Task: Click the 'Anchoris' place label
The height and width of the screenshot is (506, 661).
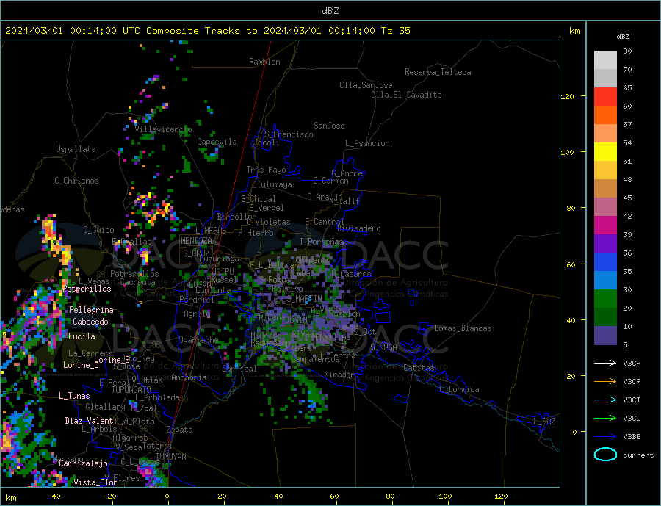Action: pyautogui.click(x=189, y=377)
